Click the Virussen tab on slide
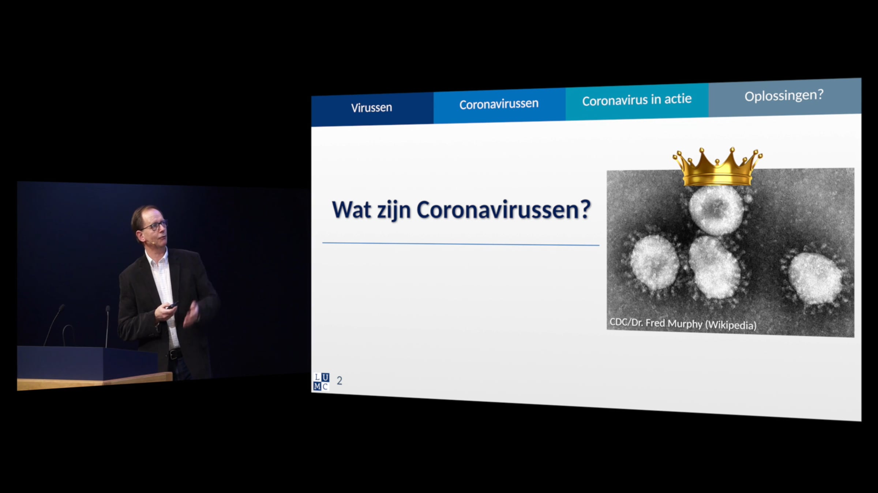This screenshot has width=878, height=493. [372, 108]
